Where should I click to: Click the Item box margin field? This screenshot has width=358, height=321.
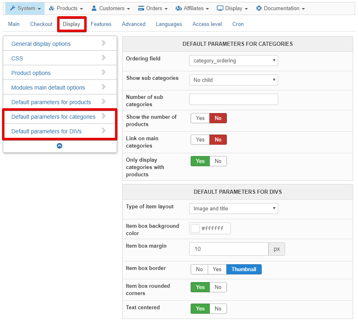pyautogui.click(x=229, y=249)
